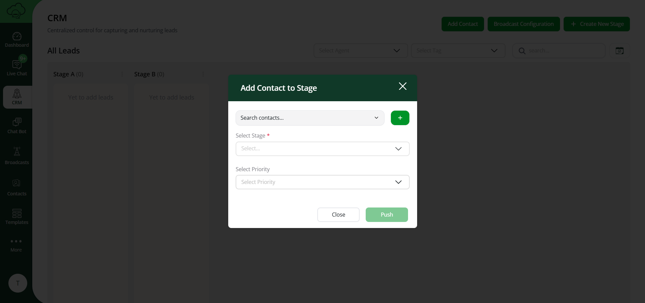The width and height of the screenshot is (645, 303).
Task: Open the Stage A options menu
Action: (122, 74)
